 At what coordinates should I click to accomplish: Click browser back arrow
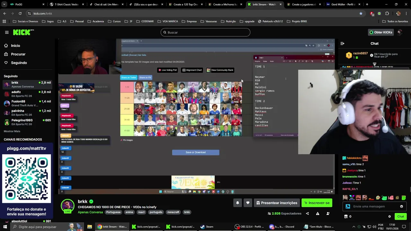coord(4,13)
